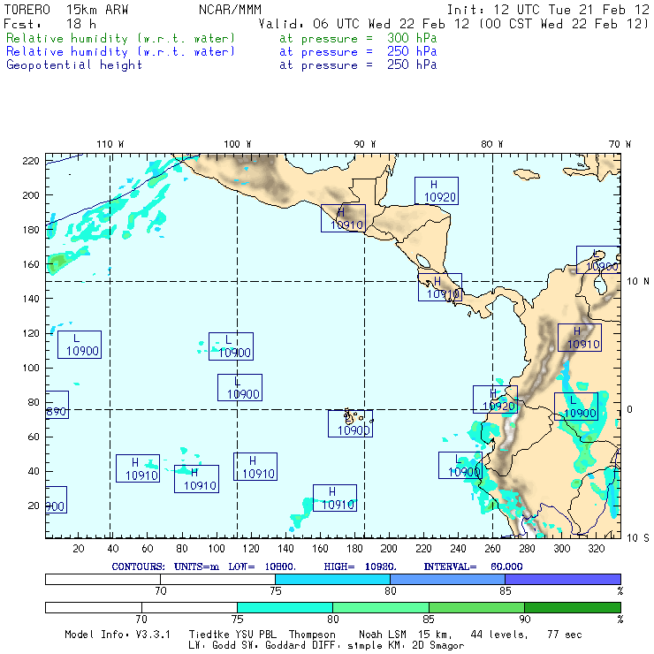The width and height of the screenshot is (654, 654).
Task: Click the 'L 10900' box off the Peru coast
Action: 460,465
